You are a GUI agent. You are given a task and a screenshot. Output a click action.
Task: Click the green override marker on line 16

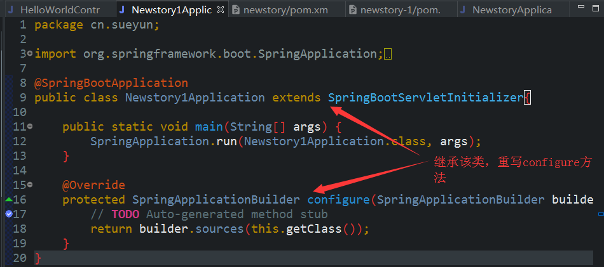point(9,199)
